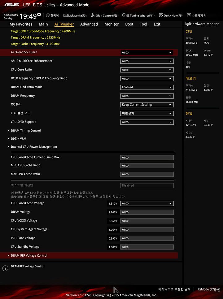Open CPU Core/Cache Voltage dropdown
223x299 pixels.
point(147,203)
